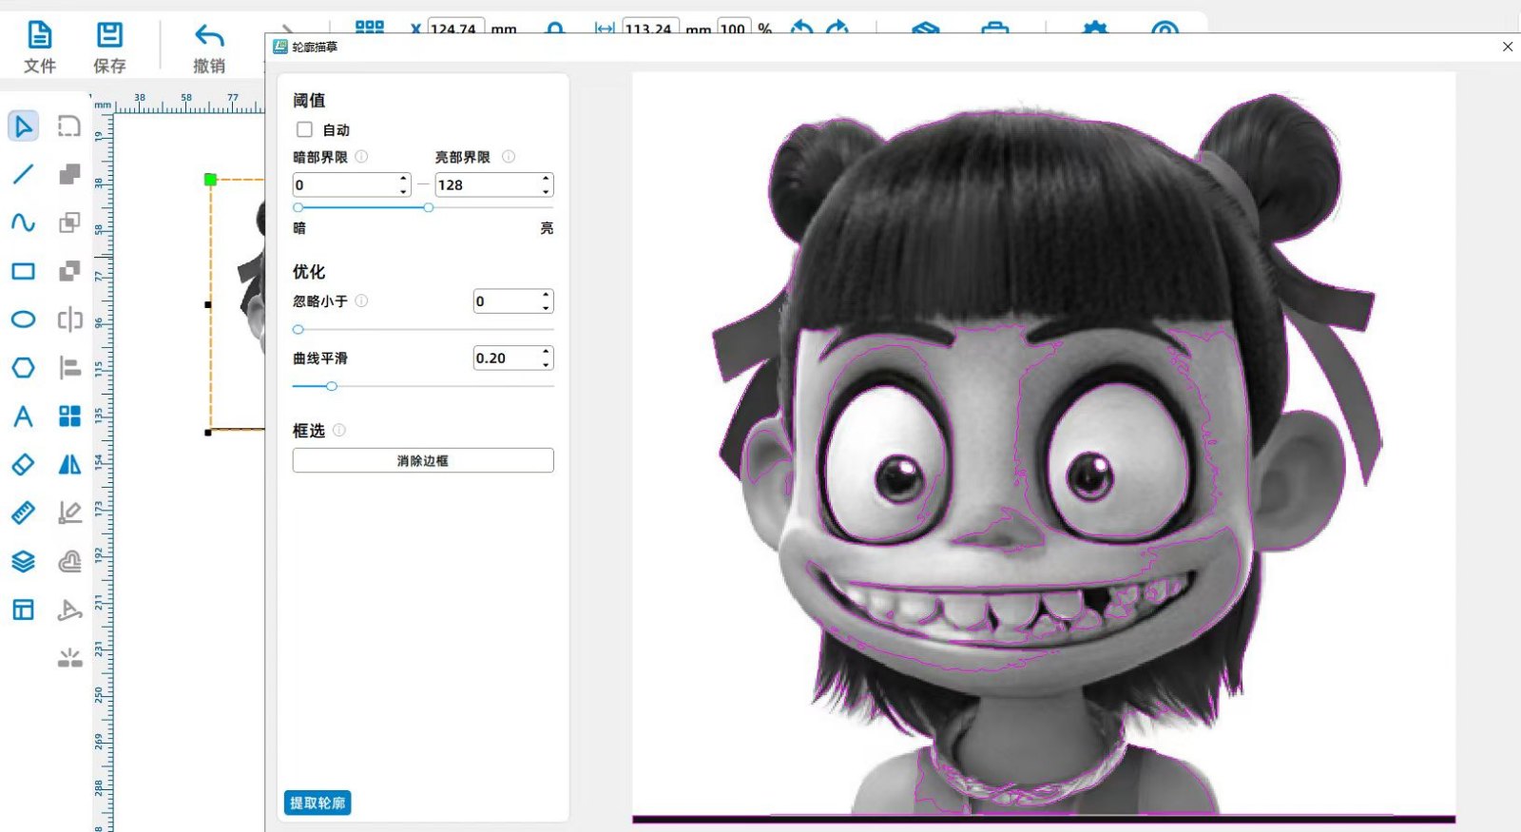Select the curve drawing tool
Screen dimensions: 1521x832
[23, 223]
